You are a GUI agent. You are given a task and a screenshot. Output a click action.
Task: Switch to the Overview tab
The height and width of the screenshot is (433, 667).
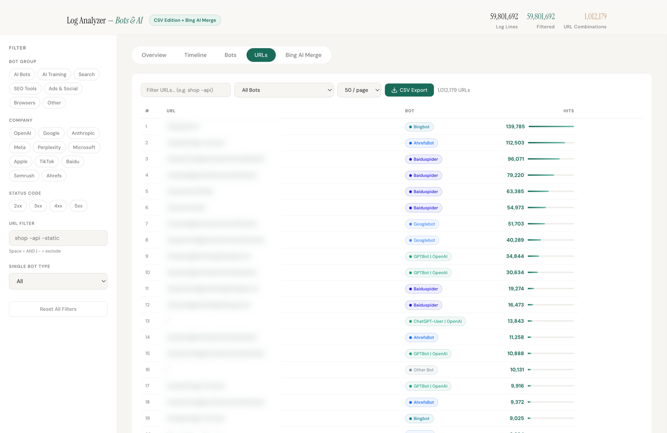[153, 55]
